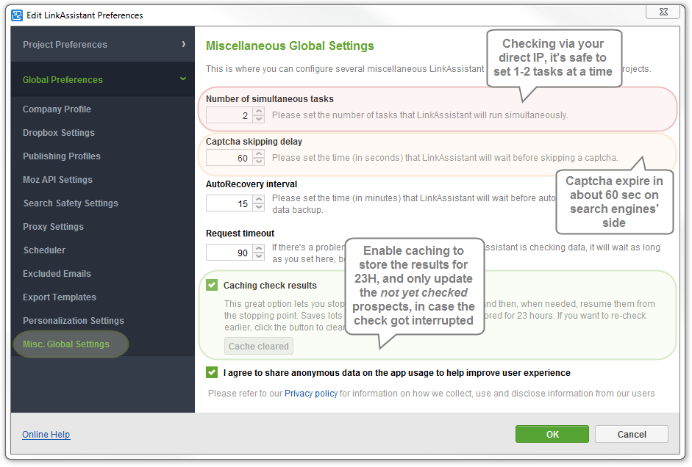
Task: Open Moz API Settings
Action: [58, 180]
